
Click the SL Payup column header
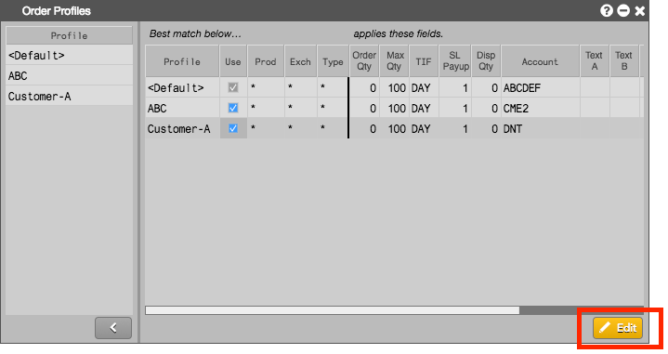tap(455, 61)
